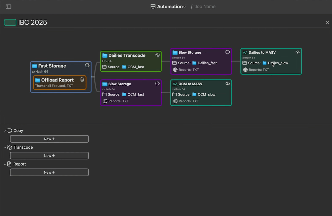Click the waveform icon on Dailies to MASV node

[x=245, y=52]
